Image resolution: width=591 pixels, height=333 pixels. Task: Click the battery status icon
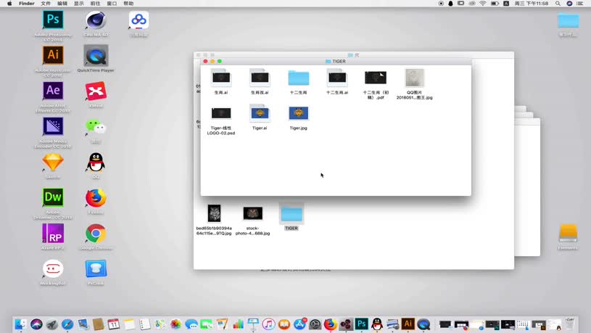[x=495, y=4]
